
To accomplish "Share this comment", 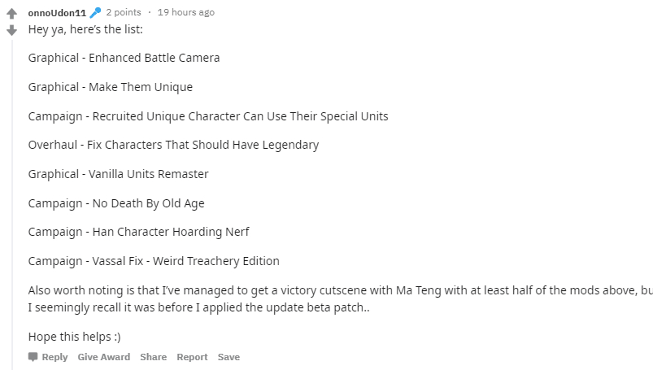I will pos(153,357).
